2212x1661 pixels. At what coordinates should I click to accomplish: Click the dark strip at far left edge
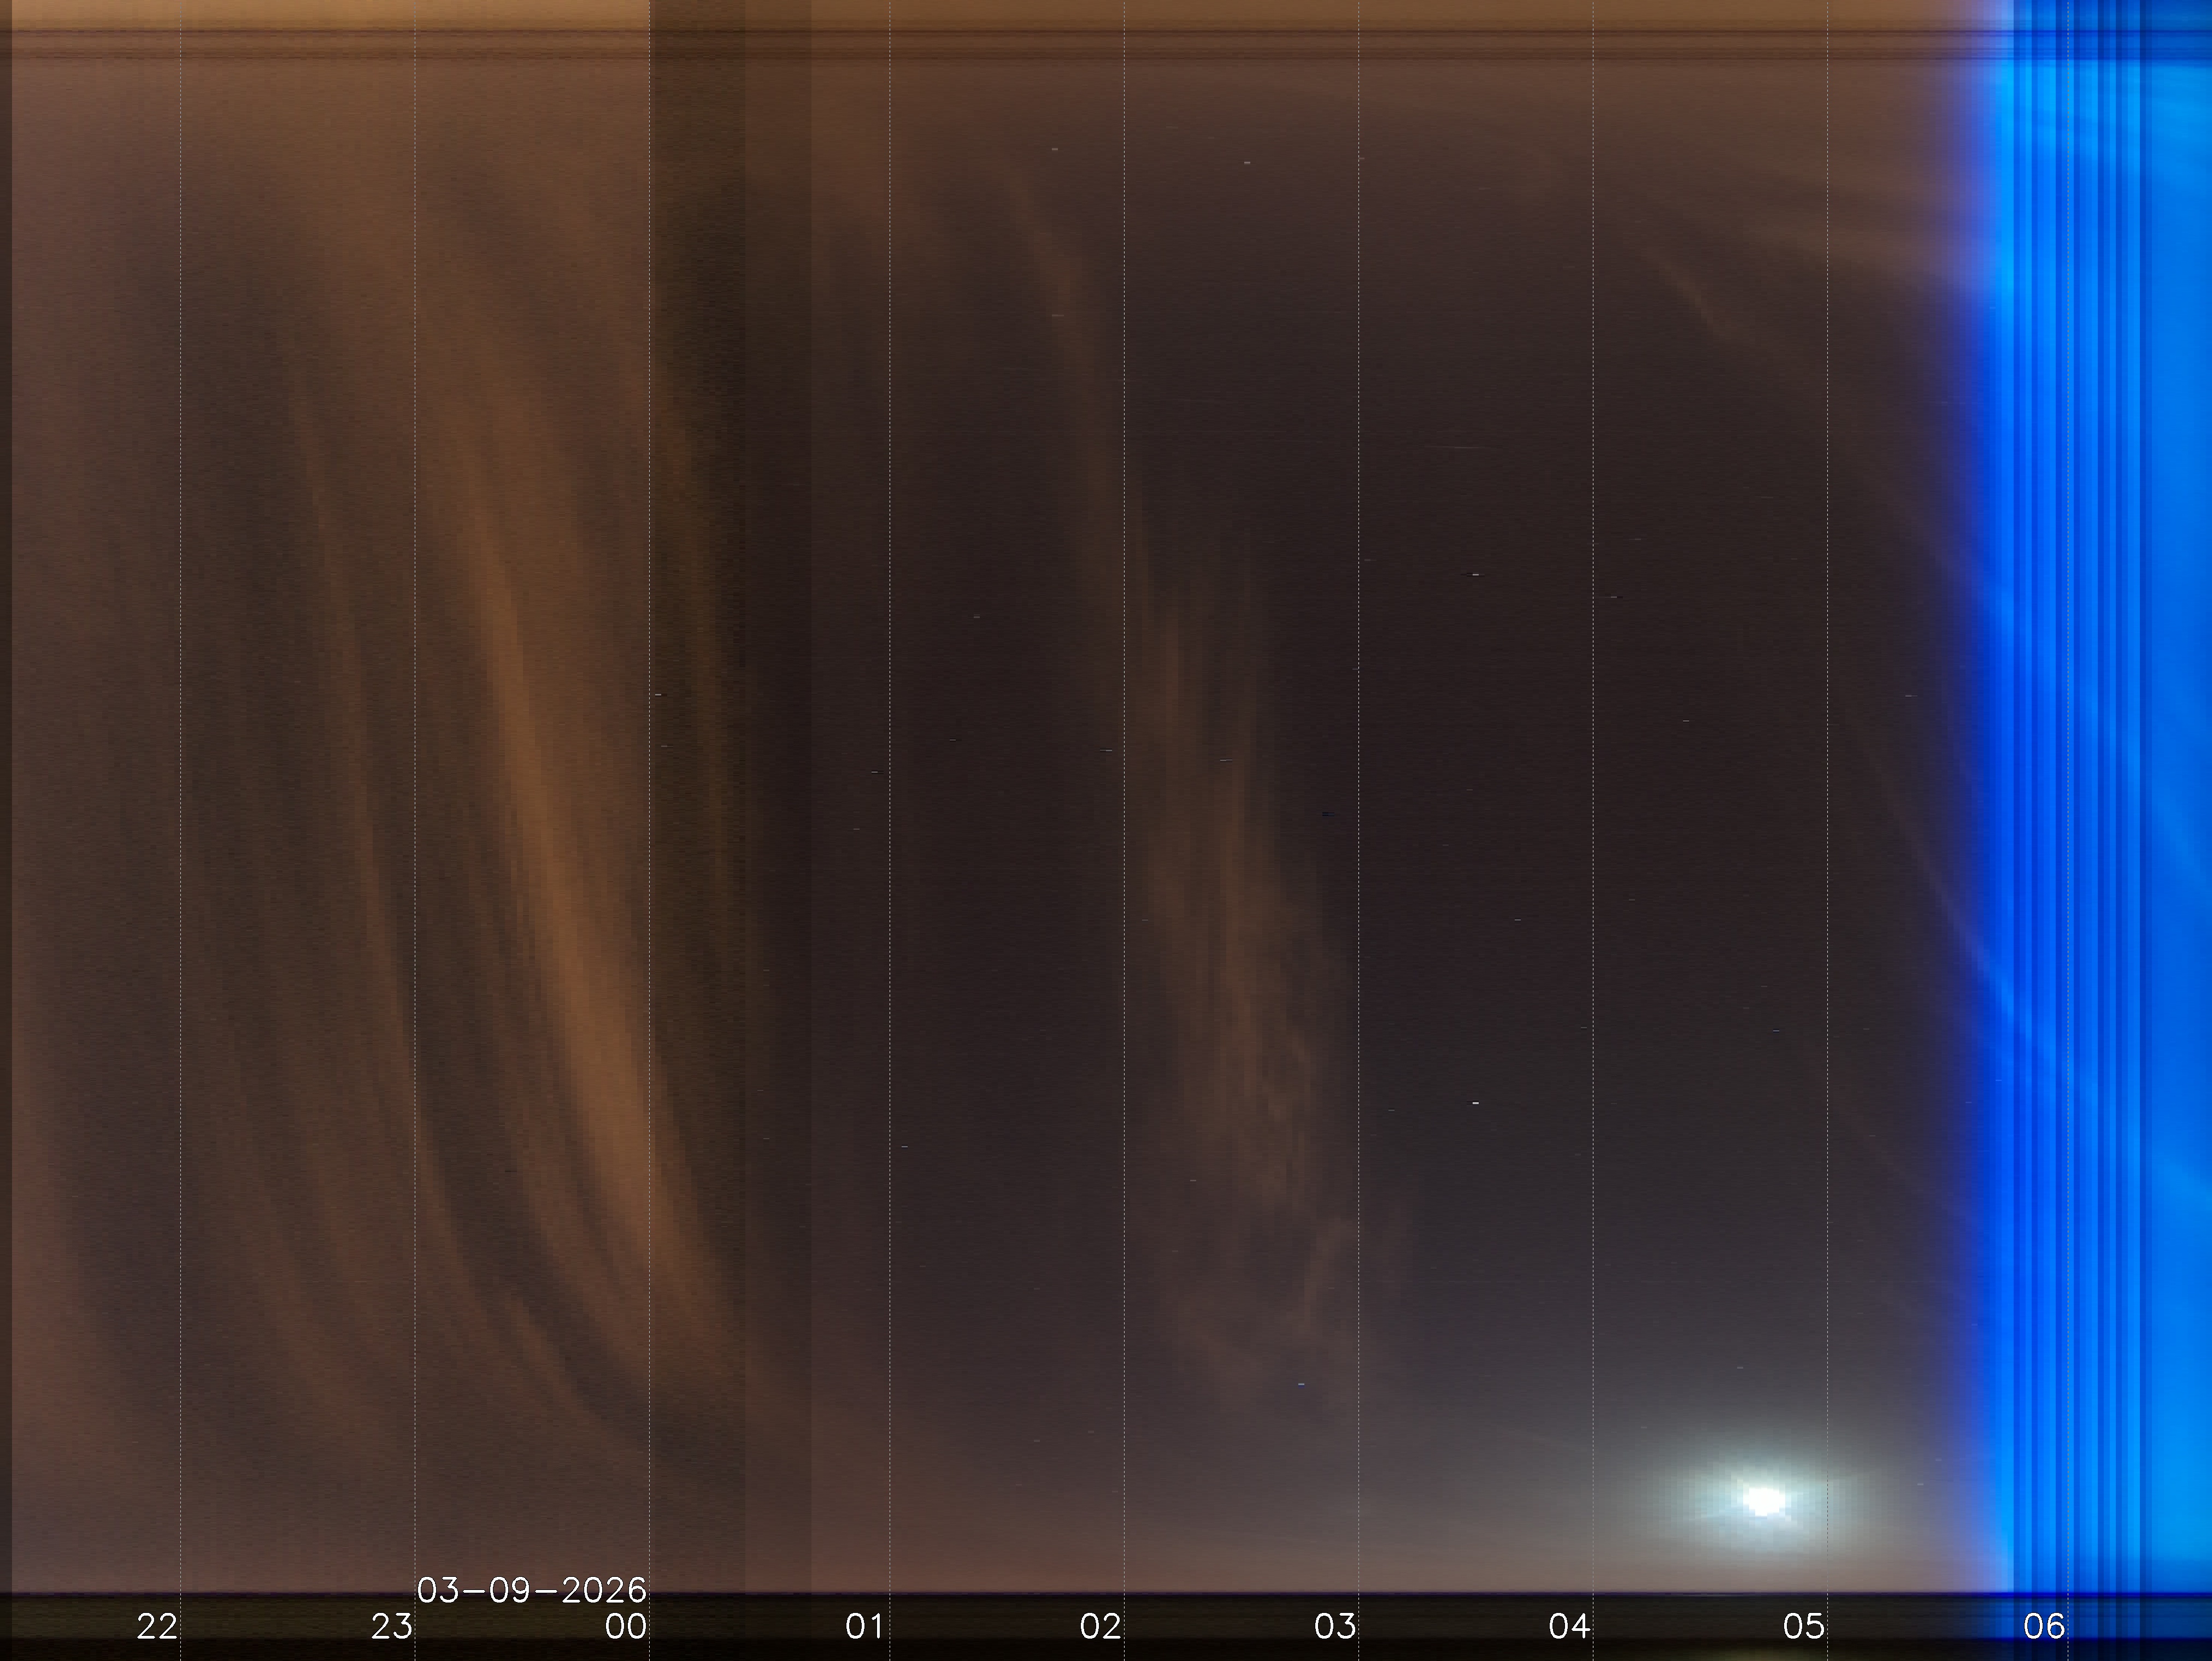click(x=5, y=800)
